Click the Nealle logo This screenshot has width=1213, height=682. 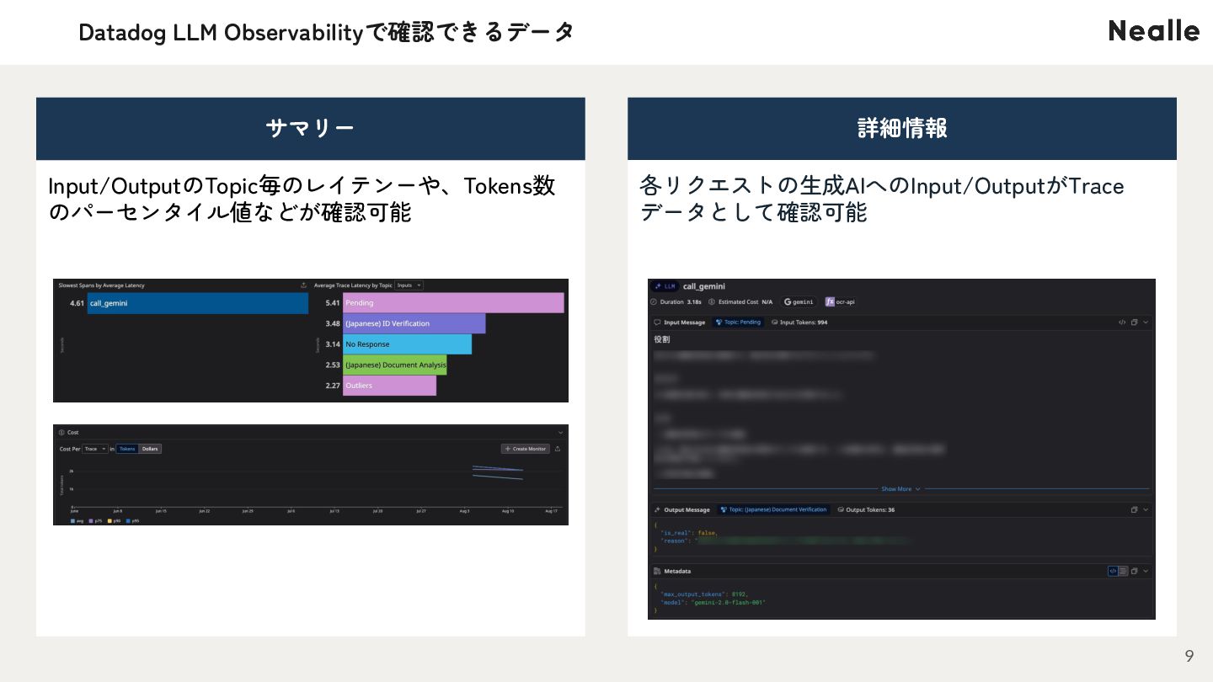pos(1153,31)
